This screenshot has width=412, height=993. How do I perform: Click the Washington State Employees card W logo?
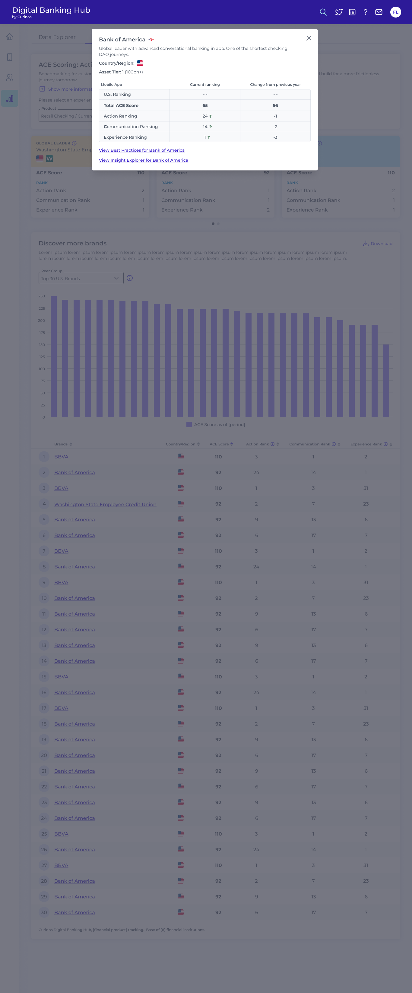click(x=49, y=159)
